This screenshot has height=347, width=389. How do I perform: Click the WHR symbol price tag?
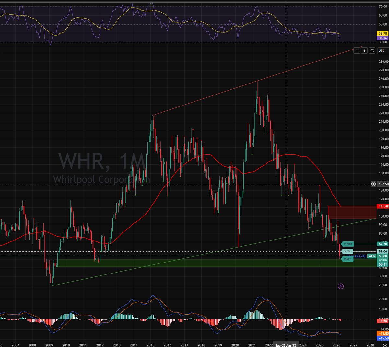point(372,256)
